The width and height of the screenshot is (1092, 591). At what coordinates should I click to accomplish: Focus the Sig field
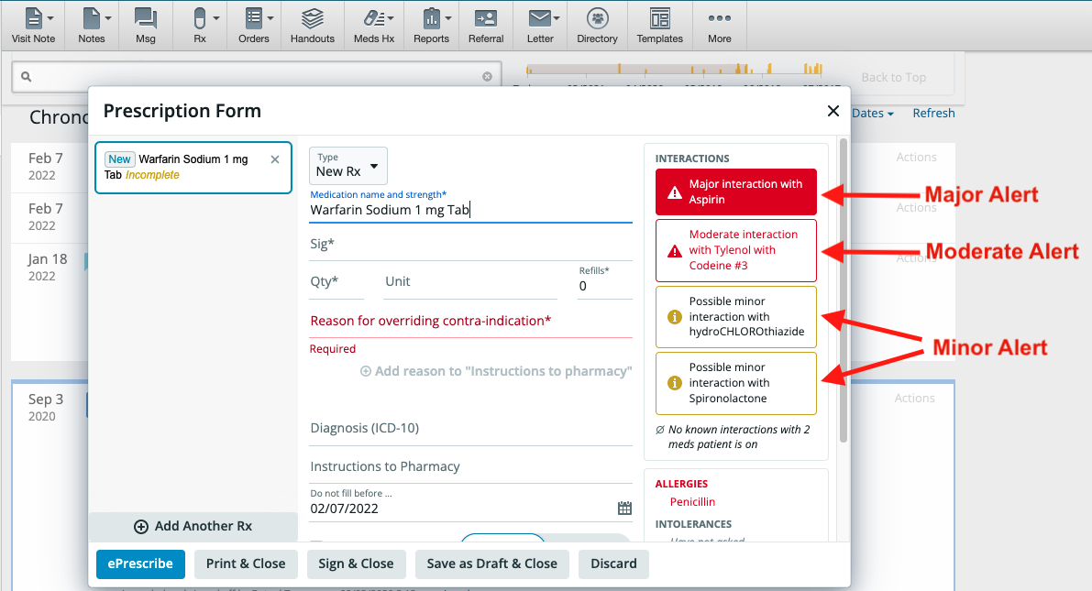click(x=470, y=245)
